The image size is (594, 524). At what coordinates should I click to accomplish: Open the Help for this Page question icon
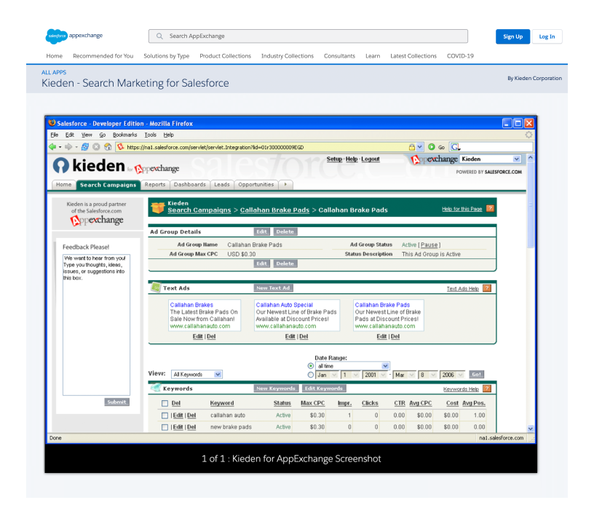(x=490, y=209)
